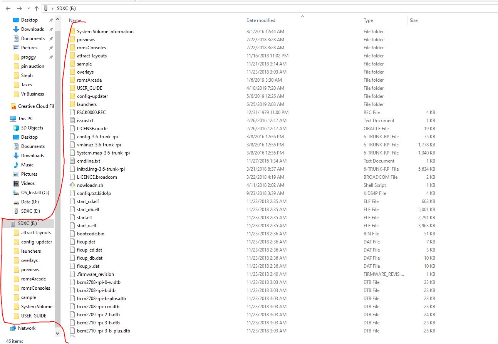Select config.txt.kids4p file name

coord(94,193)
